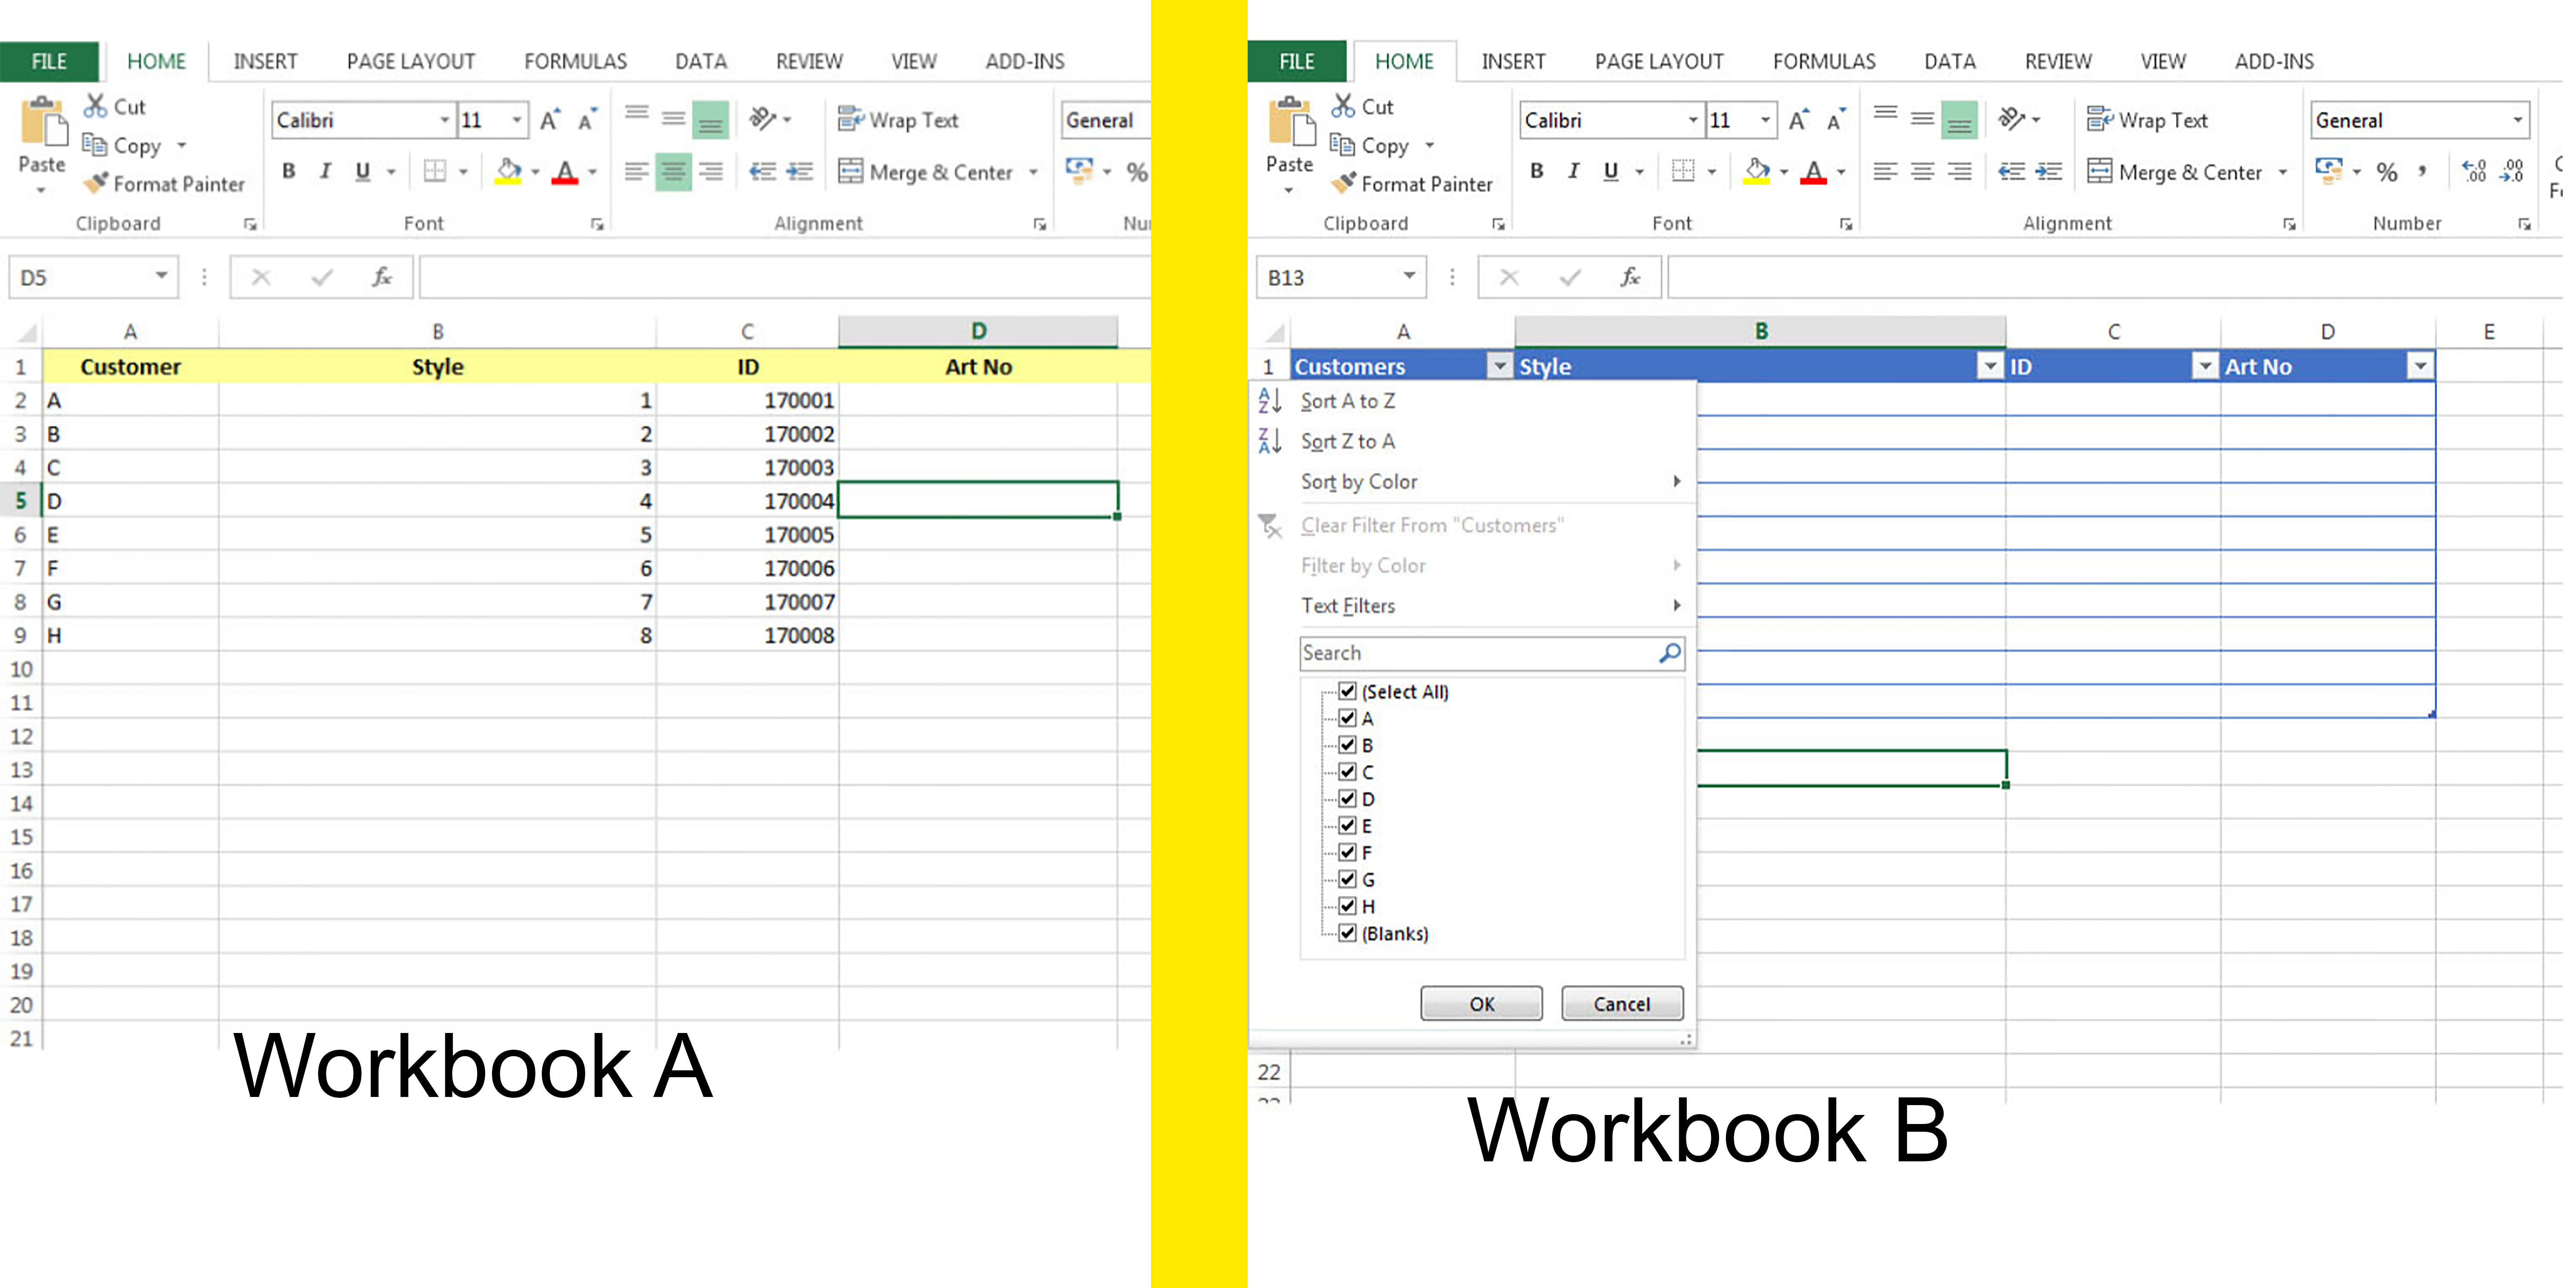
Task: Switch to the DATA tab in Workbook B
Action: click(1949, 62)
